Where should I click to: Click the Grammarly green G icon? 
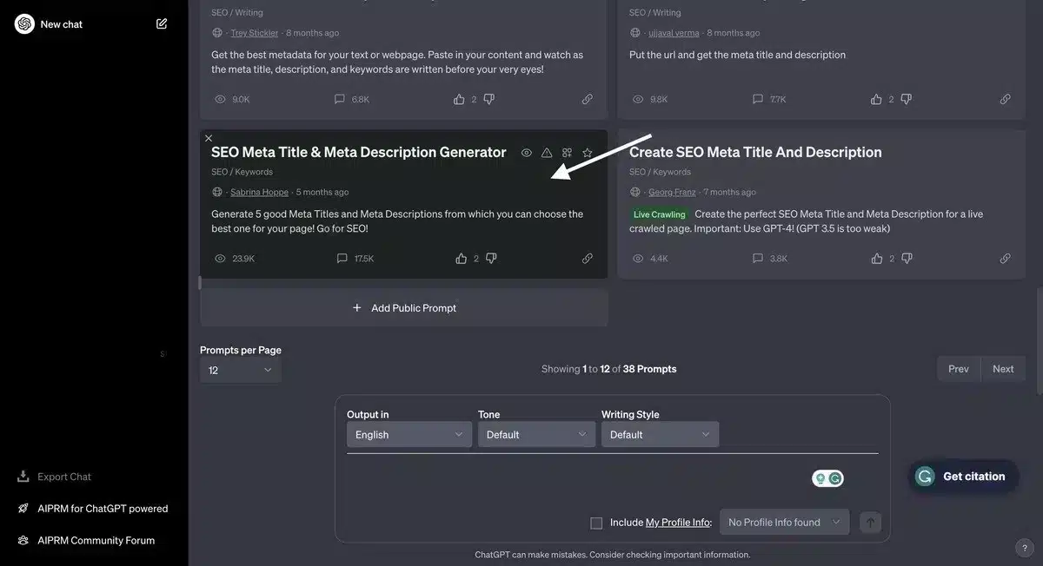(x=835, y=478)
